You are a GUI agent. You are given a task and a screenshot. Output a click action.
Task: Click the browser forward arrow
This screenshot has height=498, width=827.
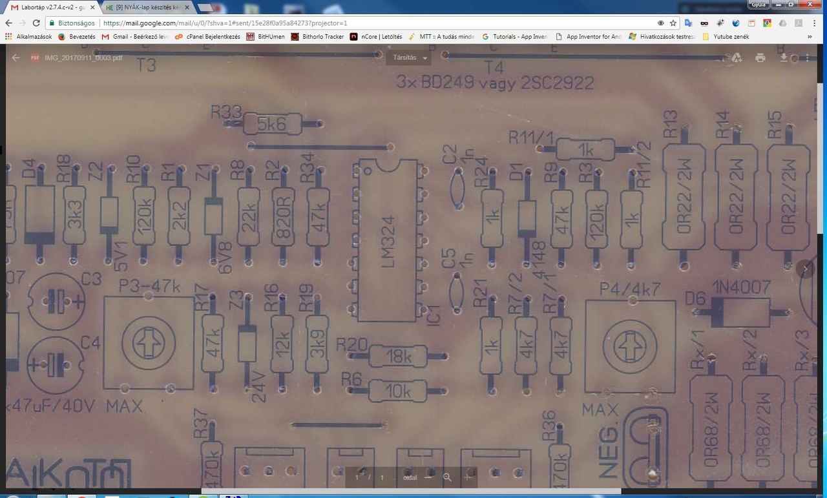click(22, 23)
